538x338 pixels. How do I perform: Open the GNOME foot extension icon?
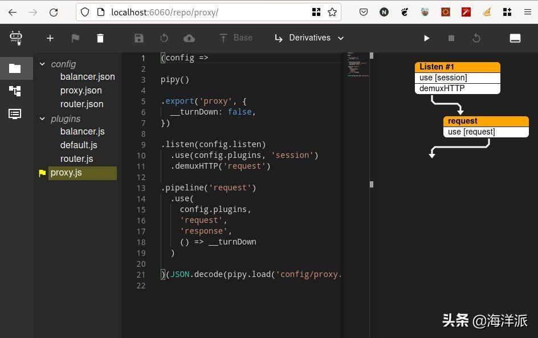(x=405, y=13)
